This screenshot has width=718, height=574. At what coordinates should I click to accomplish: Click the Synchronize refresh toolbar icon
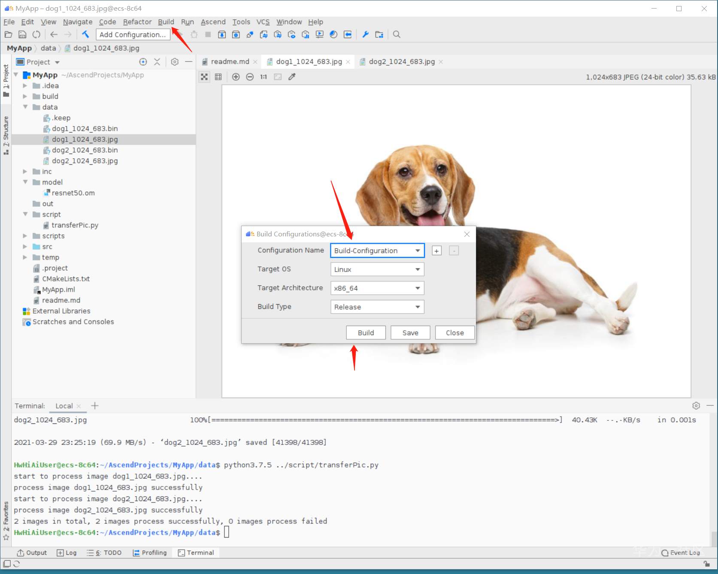(x=36, y=35)
